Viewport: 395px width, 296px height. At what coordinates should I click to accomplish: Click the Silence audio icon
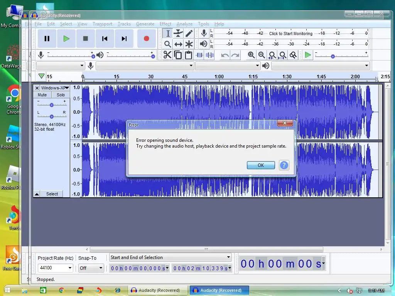(x=210, y=55)
